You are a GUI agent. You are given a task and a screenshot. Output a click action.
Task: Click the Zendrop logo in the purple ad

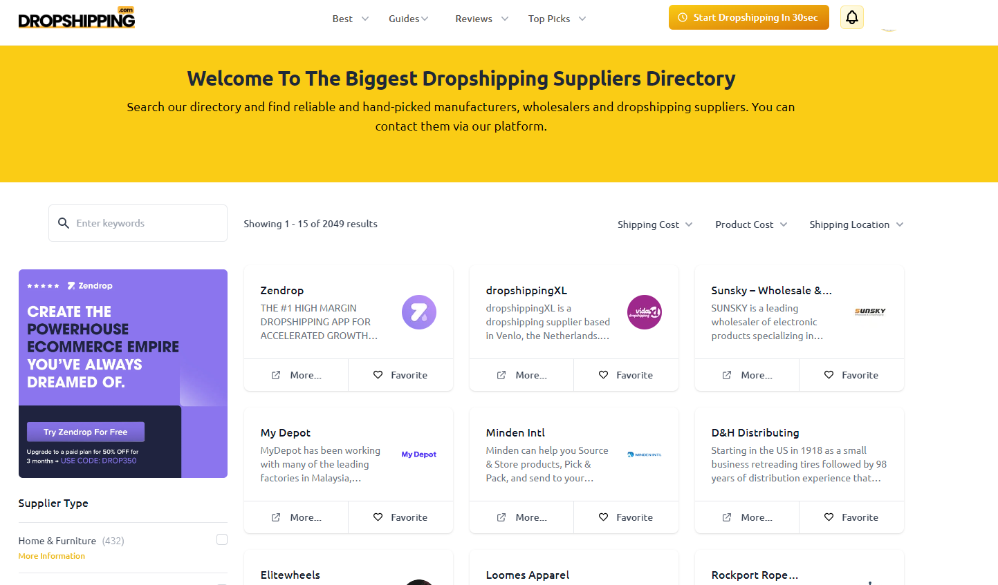(x=90, y=285)
